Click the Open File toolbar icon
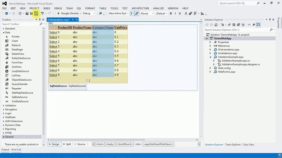The width and height of the screenshot is (282, 158). coord(27,14)
